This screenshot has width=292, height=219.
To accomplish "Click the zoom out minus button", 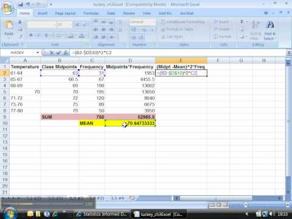I will point(245,205).
